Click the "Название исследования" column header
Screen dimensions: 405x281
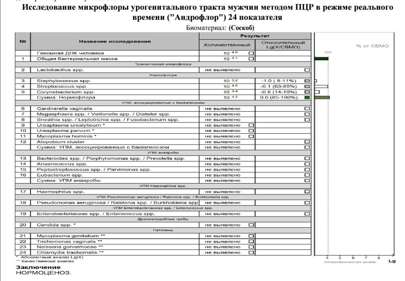[x=115, y=41]
